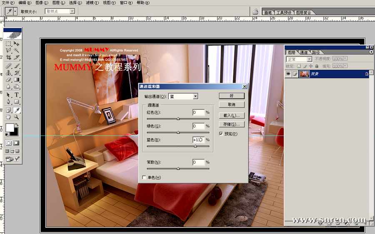Swap foreground and background colors
The height and width of the screenshot is (234, 375).
tap(17, 125)
